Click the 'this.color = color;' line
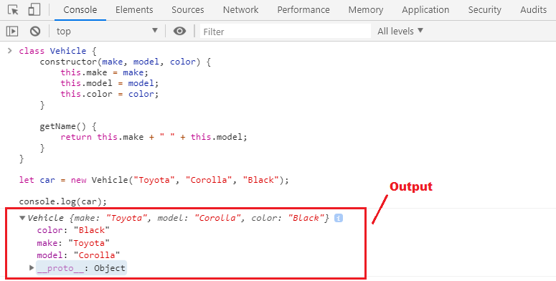The image size is (556, 281). [x=110, y=94]
